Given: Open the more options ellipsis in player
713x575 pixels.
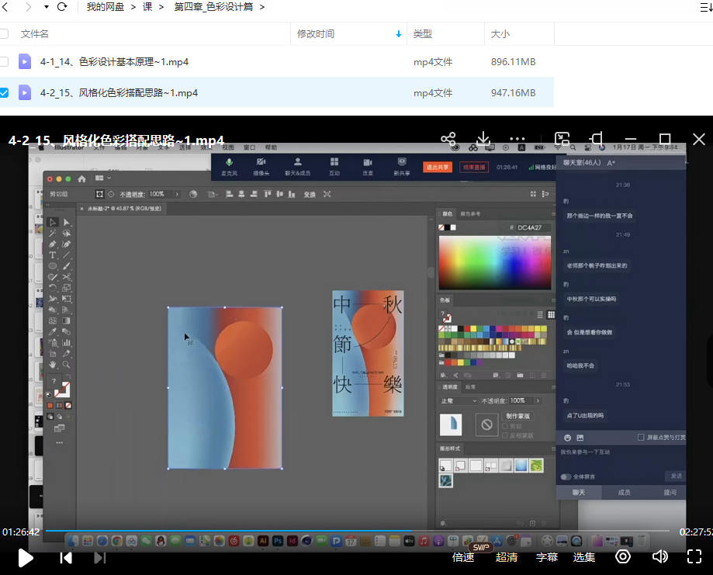Looking at the screenshot, I should coord(517,139).
